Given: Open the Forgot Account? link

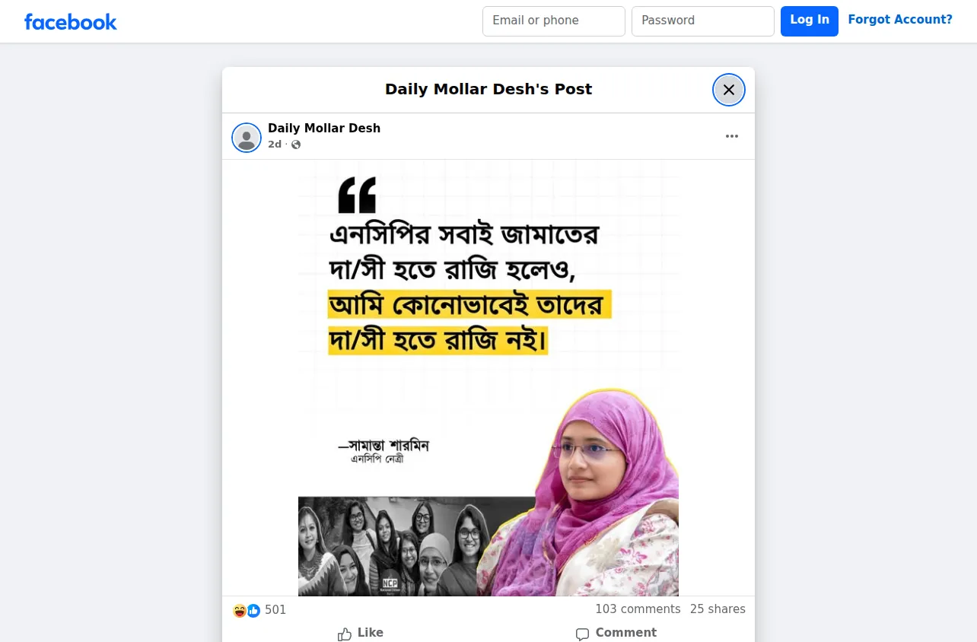Looking at the screenshot, I should [900, 20].
